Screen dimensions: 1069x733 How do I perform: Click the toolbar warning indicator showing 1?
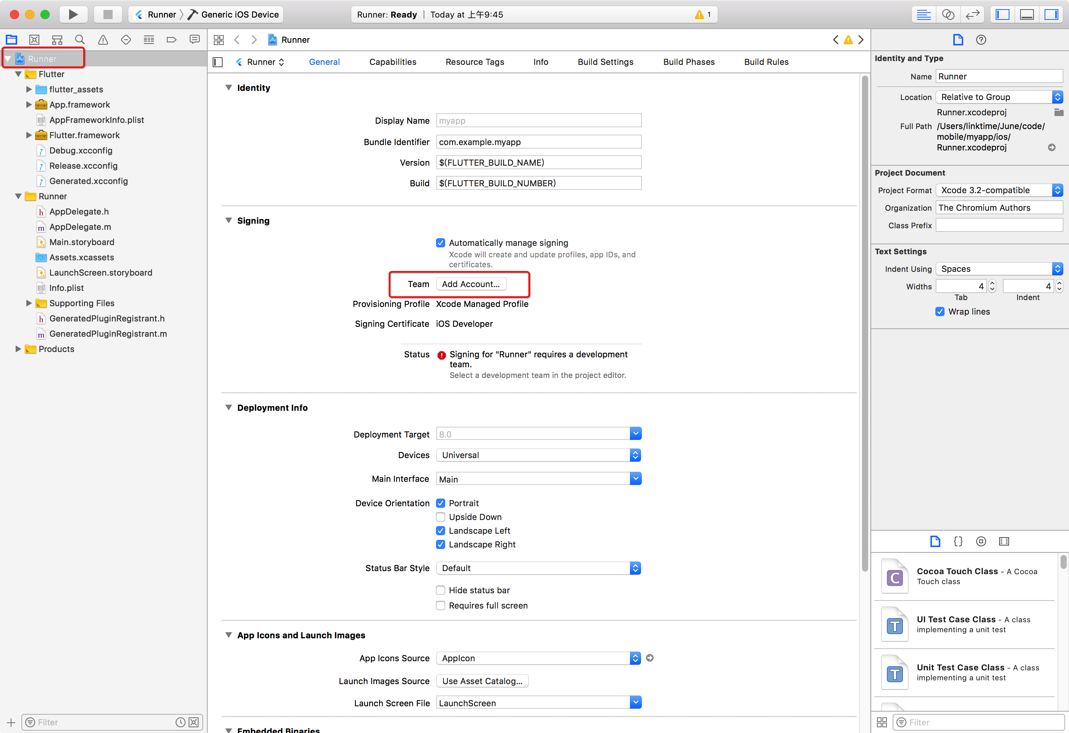click(703, 15)
